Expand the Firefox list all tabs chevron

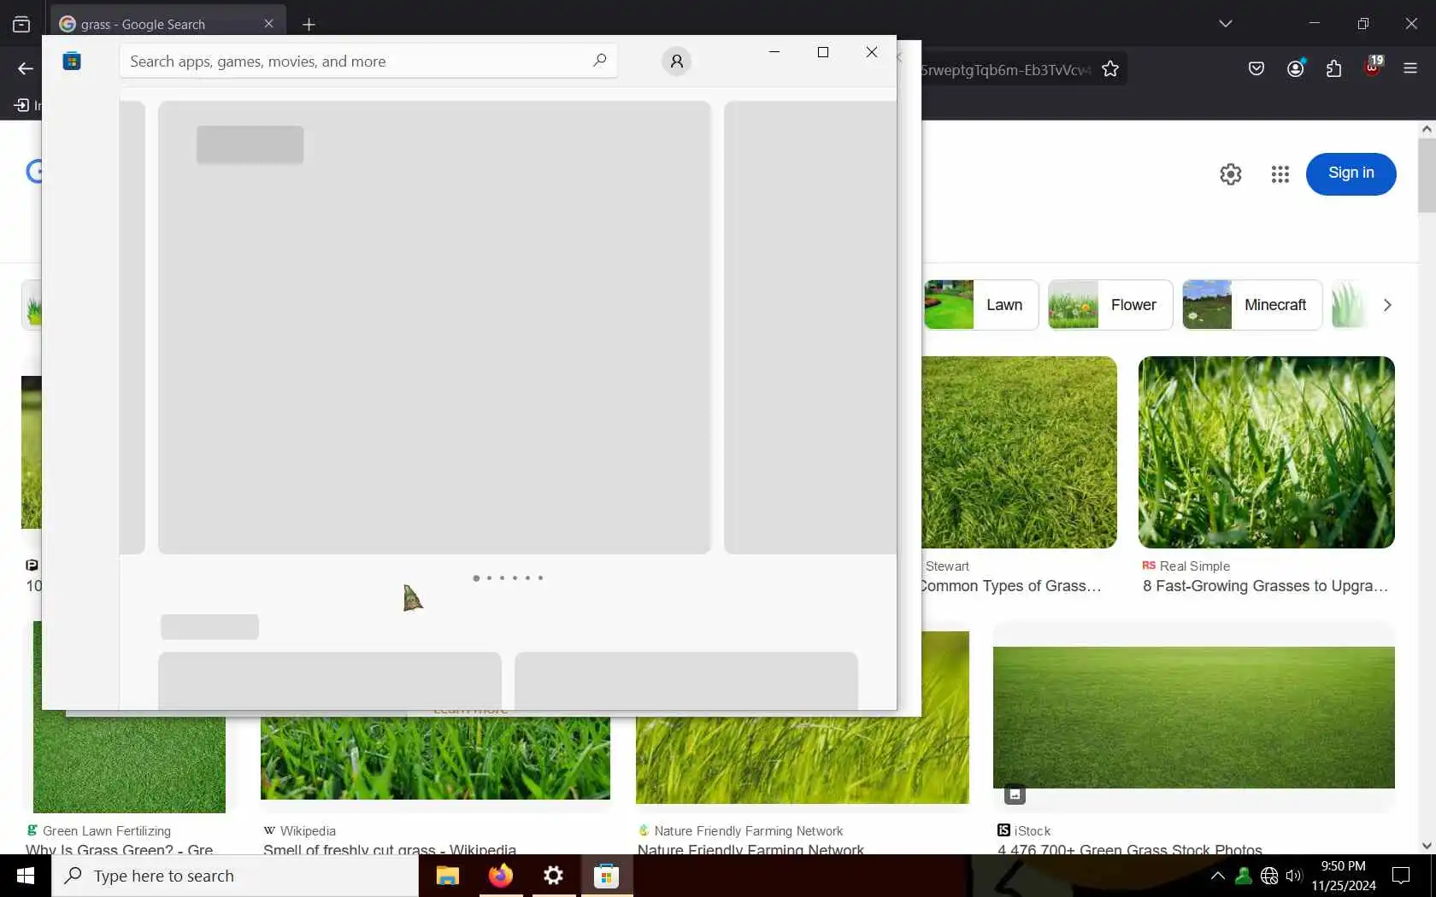[x=1225, y=24]
